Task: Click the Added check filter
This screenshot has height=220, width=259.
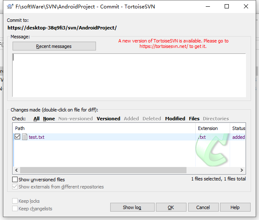Action: (x=131, y=119)
